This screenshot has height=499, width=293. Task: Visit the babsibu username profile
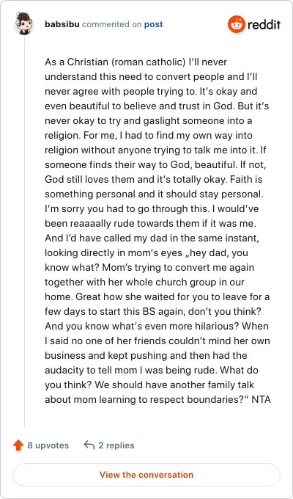[x=62, y=24]
